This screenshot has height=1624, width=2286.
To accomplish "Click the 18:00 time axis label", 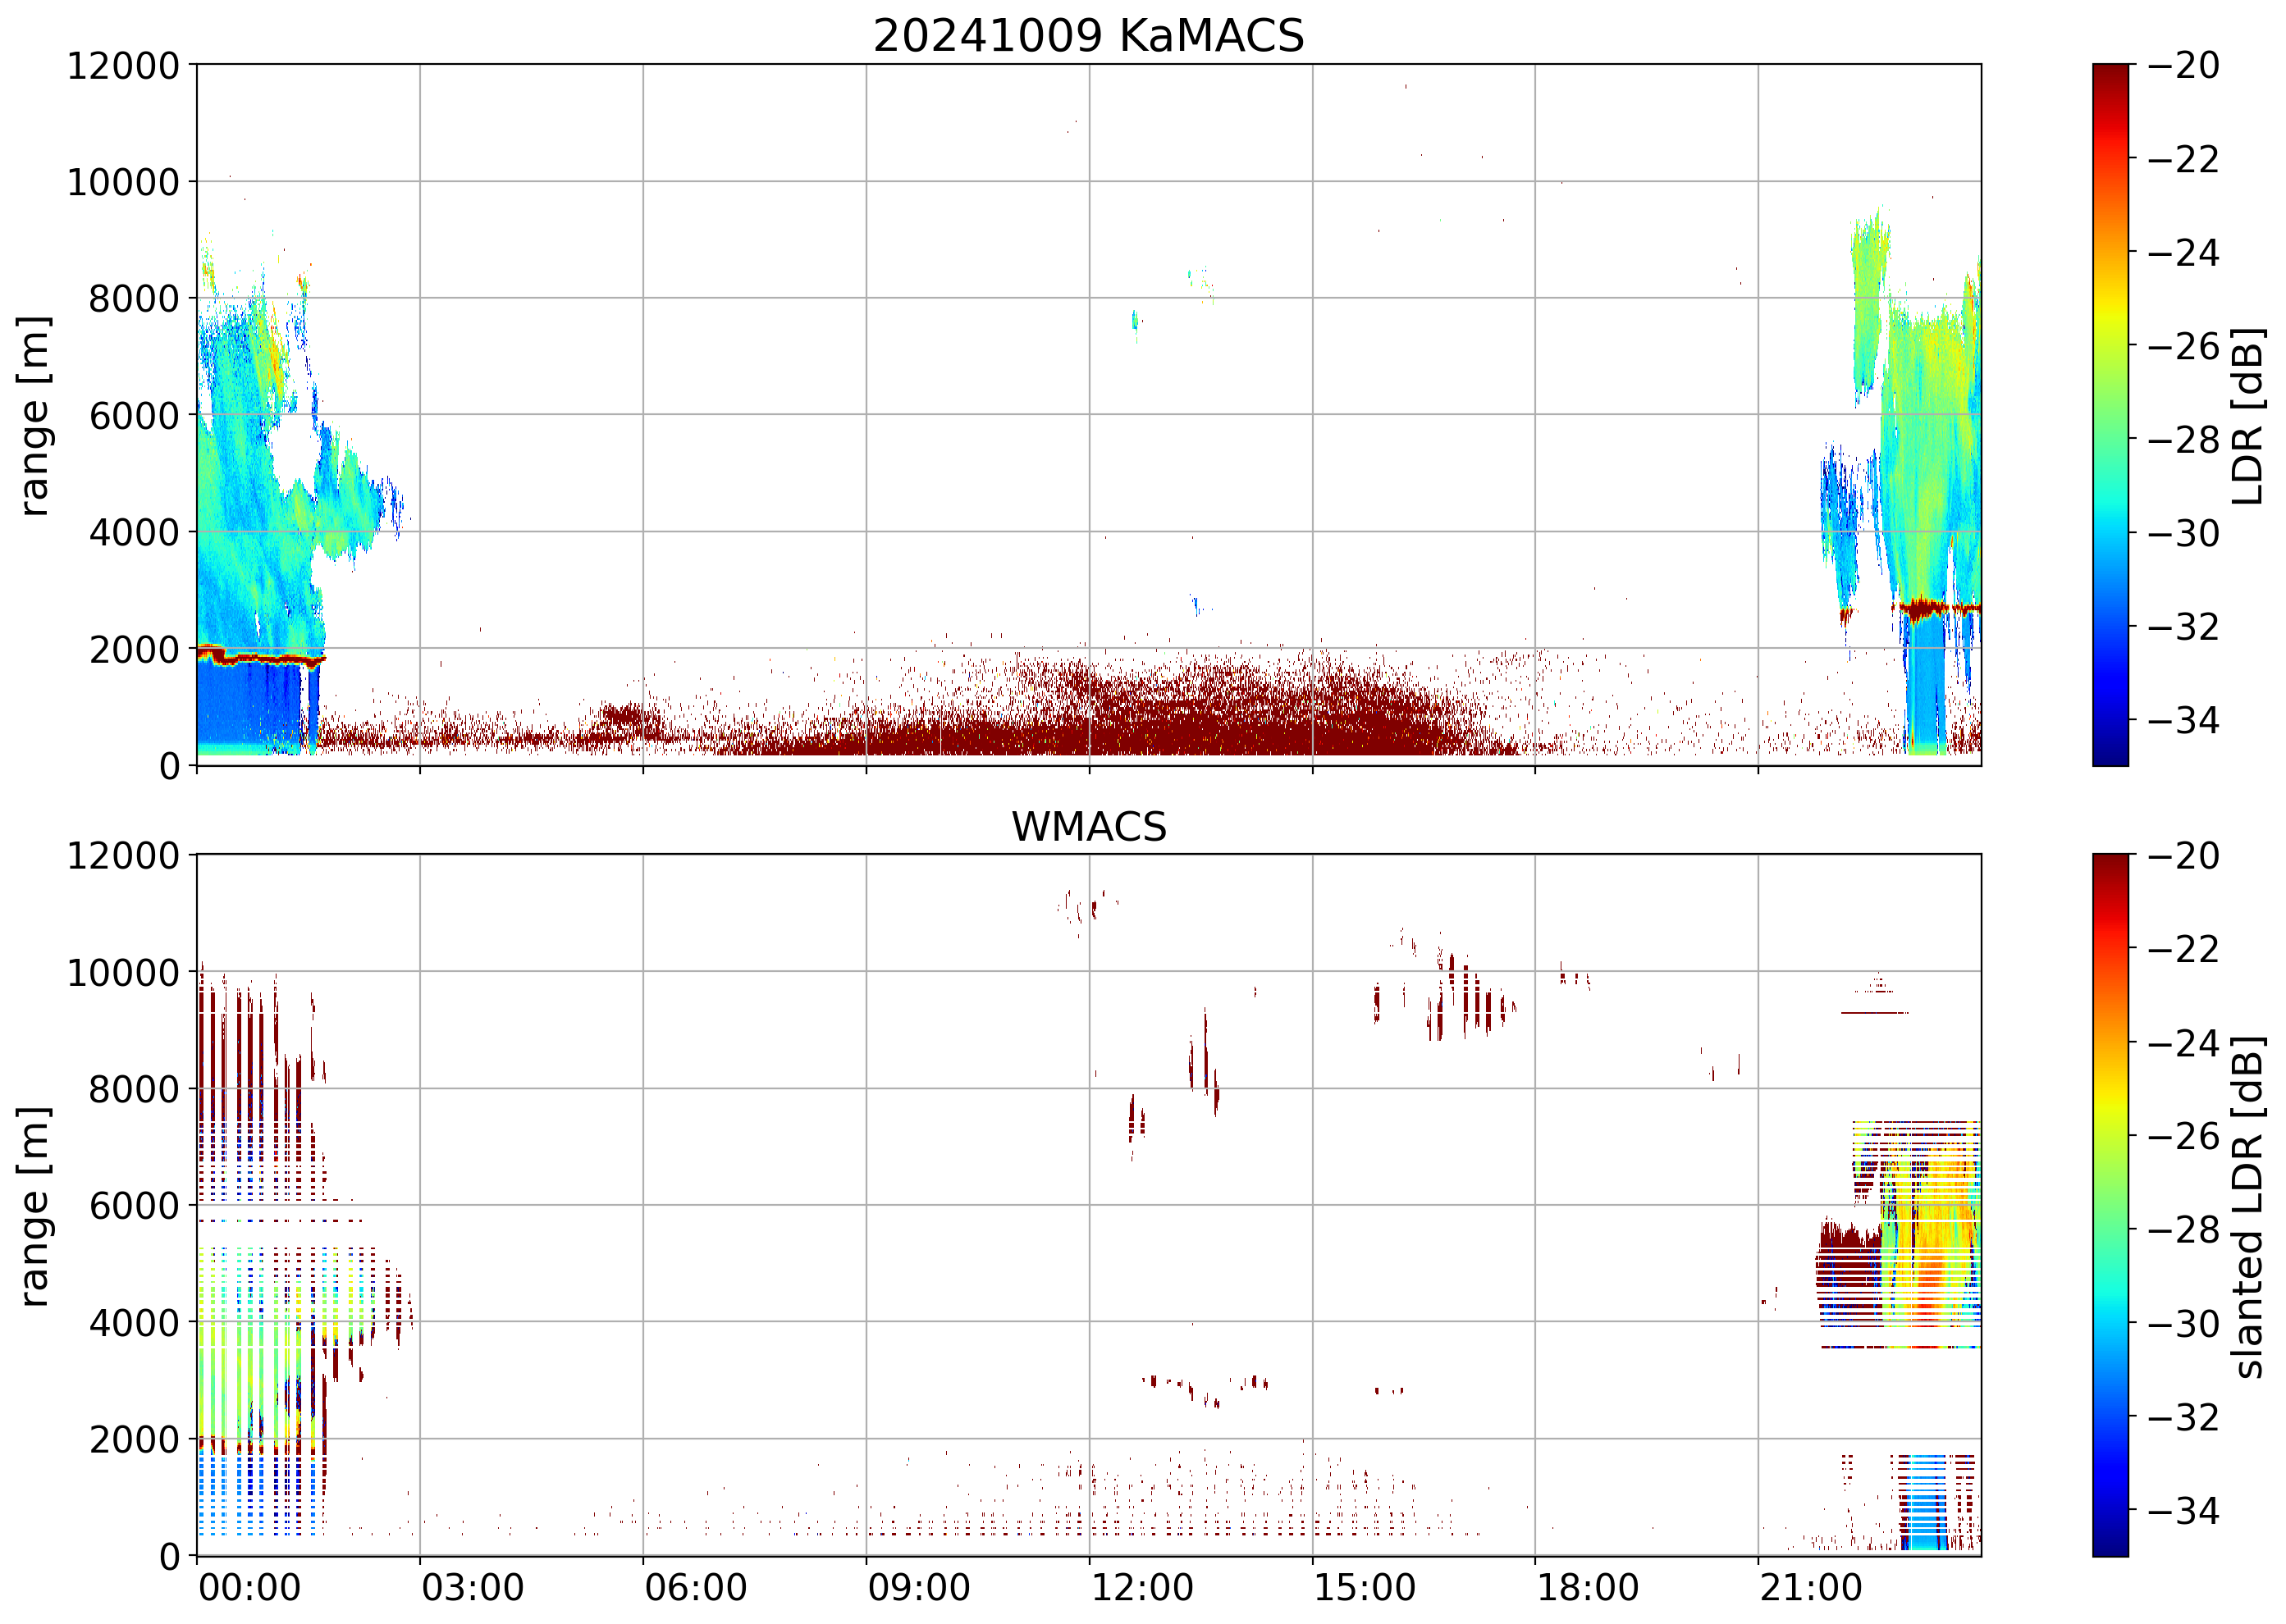I will pyautogui.click(x=1588, y=1587).
